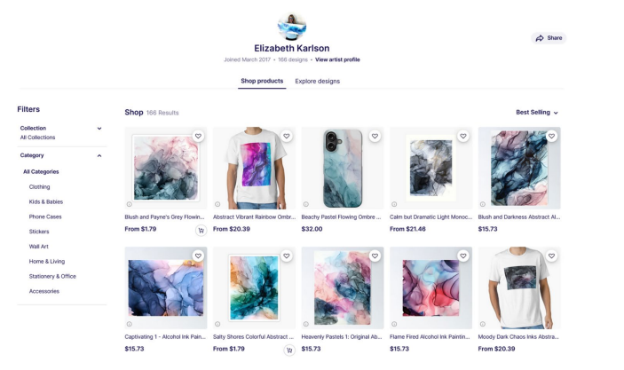Add Blush and Payne's Grey item to cart
The image size is (624, 370).
point(201,231)
